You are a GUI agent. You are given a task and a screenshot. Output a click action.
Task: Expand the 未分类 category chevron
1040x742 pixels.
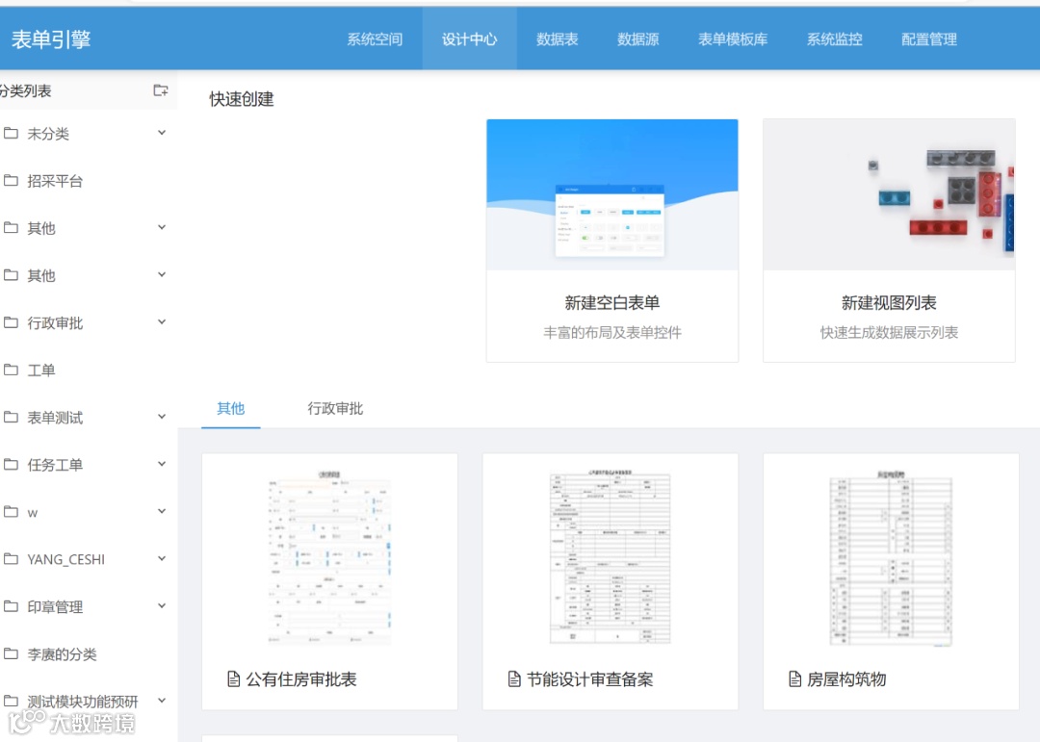[x=162, y=133]
